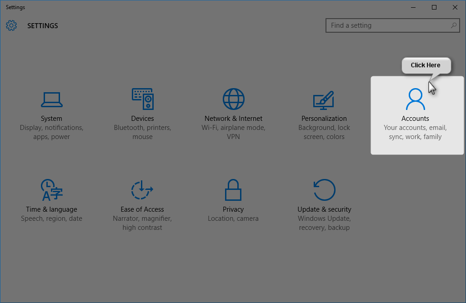The width and height of the screenshot is (466, 303).
Task: Select the Network & Internet globe icon
Action: 233,99
